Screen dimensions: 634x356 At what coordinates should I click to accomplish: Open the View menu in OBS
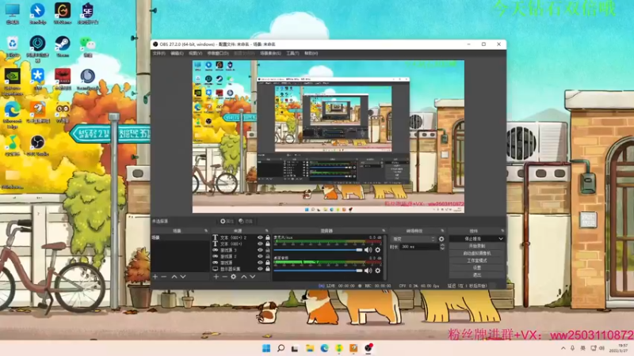pyautogui.click(x=195, y=53)
